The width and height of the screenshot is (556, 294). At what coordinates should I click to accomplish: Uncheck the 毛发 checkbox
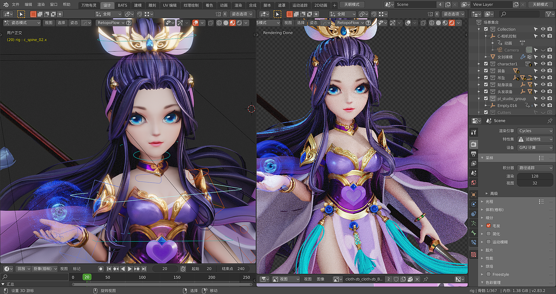point(489,225)
